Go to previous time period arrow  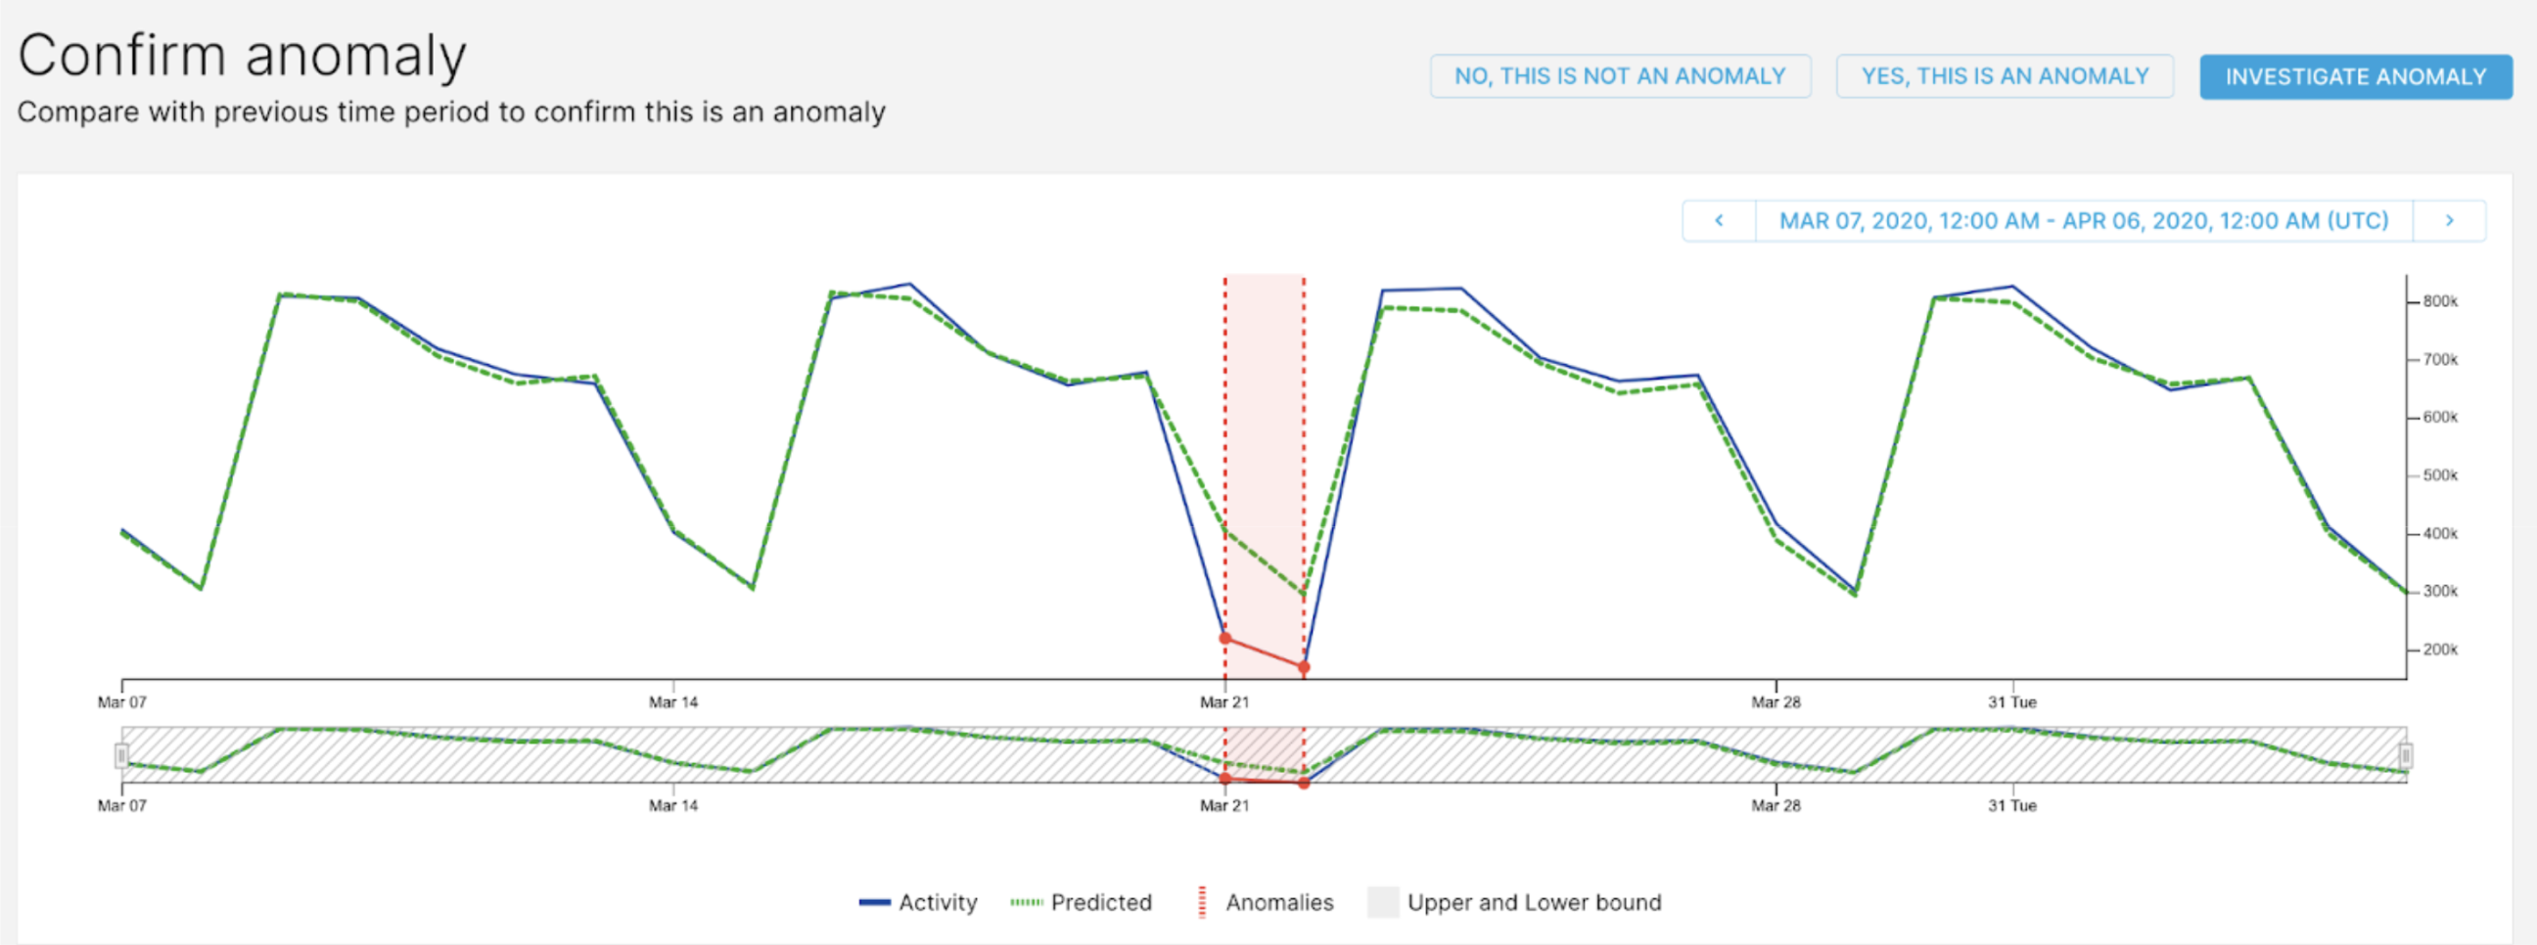pyautogui.click(x=1719, y=220)
